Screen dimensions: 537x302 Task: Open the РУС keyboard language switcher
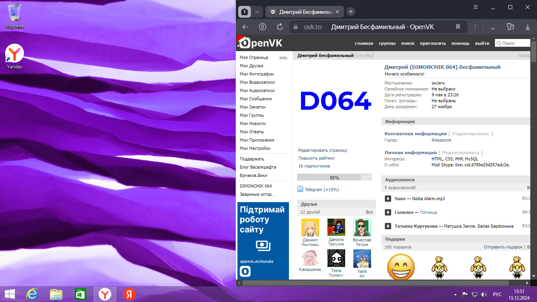pos(497,294)
